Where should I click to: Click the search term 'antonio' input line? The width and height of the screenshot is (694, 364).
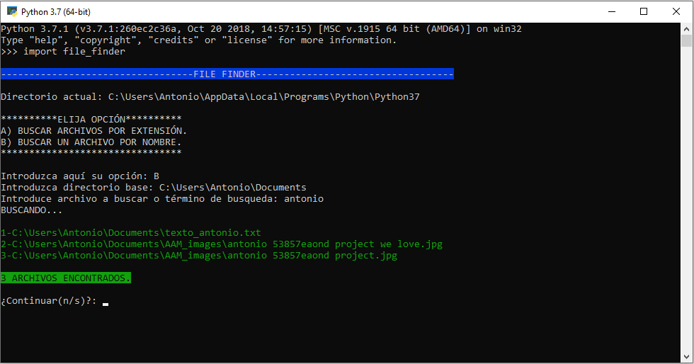(x=162, y=199)
